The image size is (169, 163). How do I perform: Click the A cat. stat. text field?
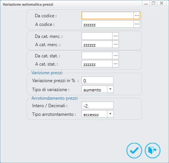pyautogui.click(x=97, y=64)
